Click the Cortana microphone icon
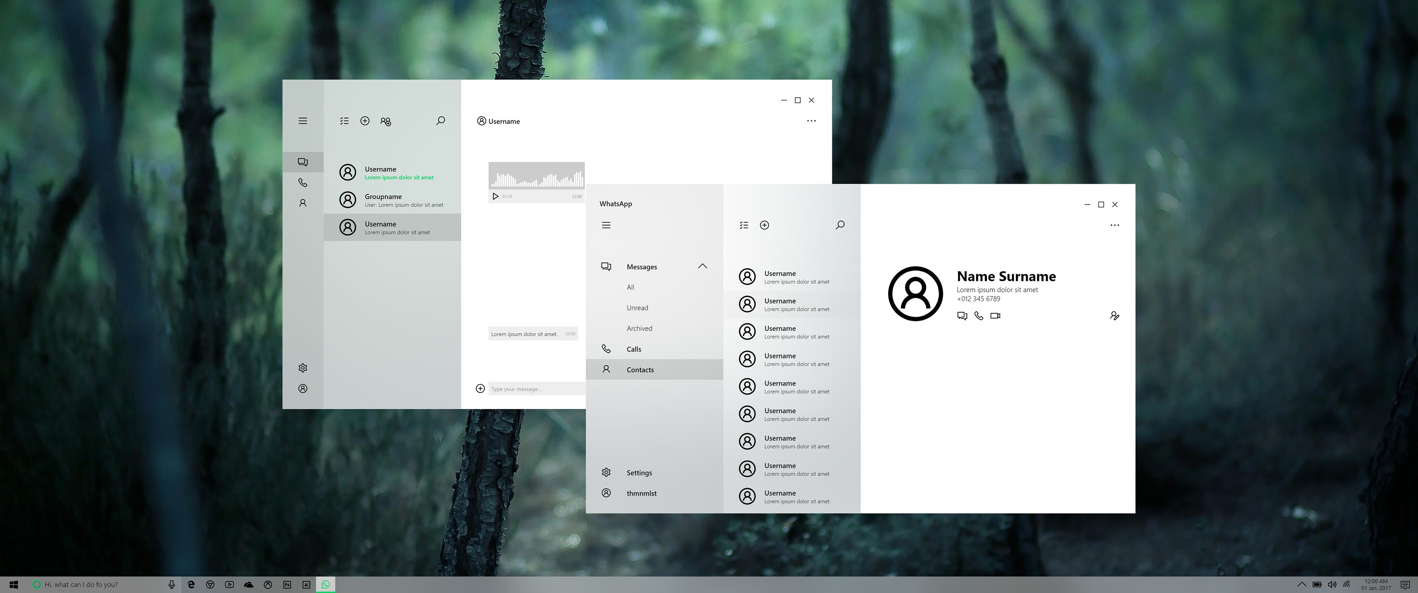This screenshot has height=593, width=1418. click(x=172, y=585)
